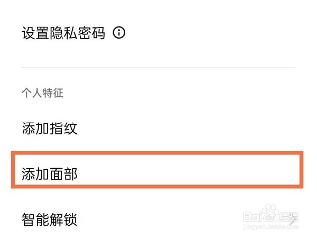Open the highlighted 添加面部 entry
317x238 pixels.
pos(50,173)
